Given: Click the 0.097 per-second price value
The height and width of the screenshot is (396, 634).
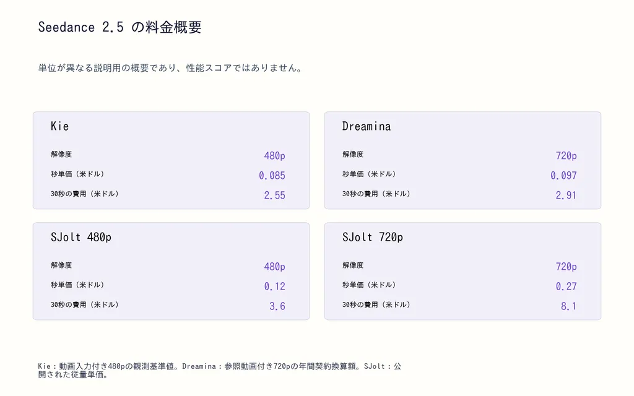Looking at the screenshot, I should (563, 175).
